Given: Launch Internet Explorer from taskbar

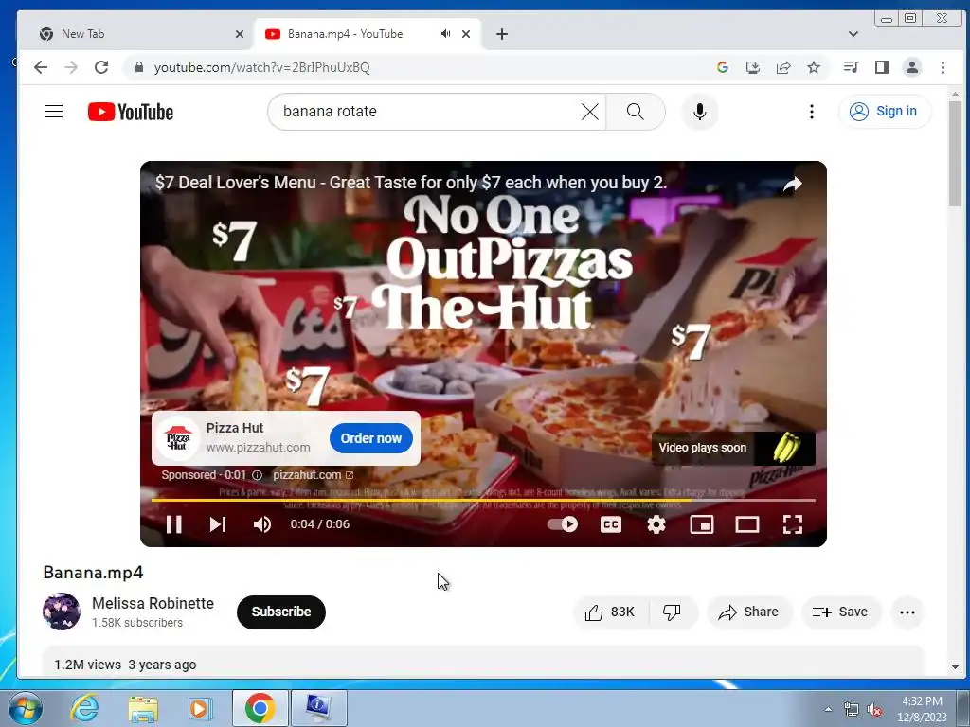Looking at the screenshot, I should click(84, 708).
